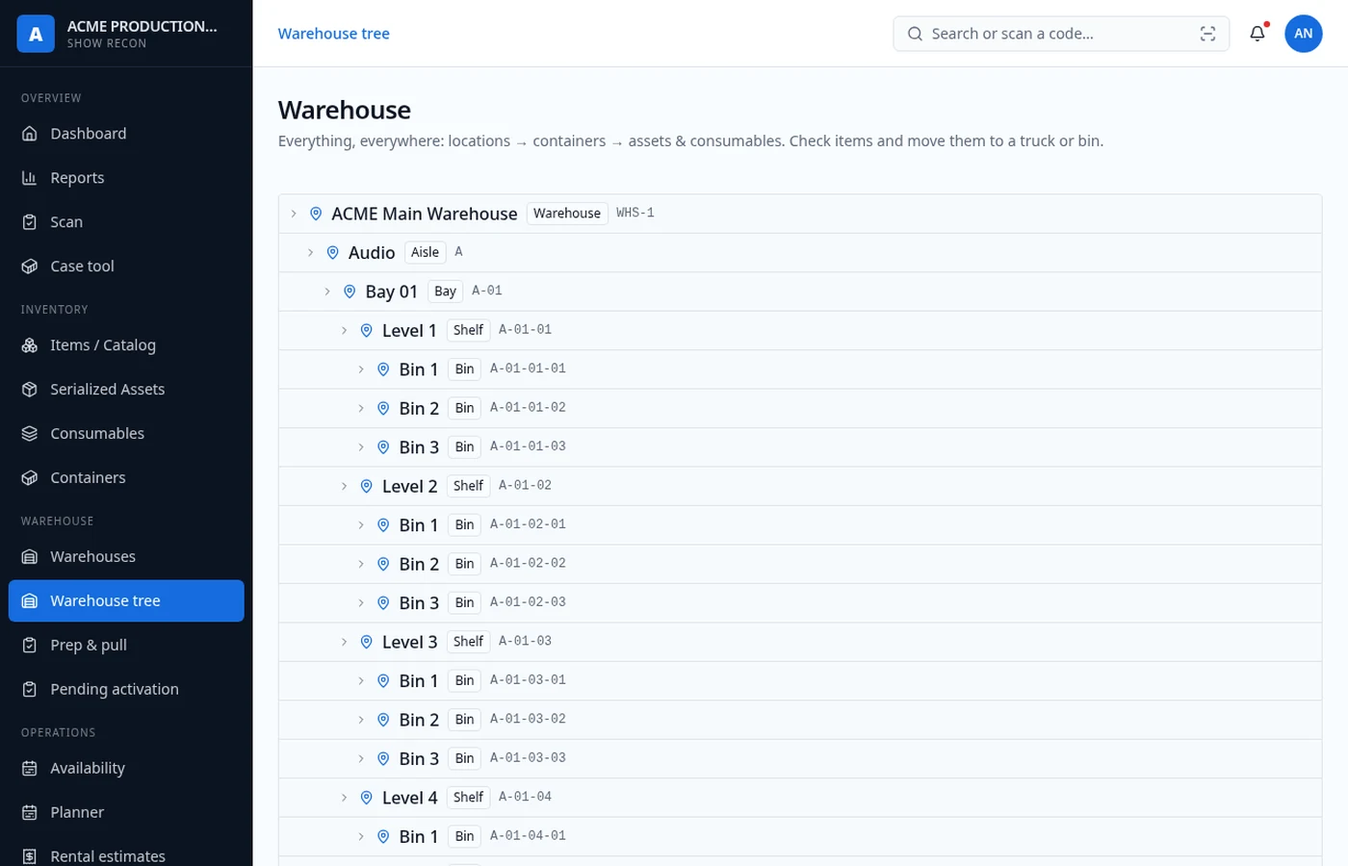Expand the Level 2 shelf chevron
This screenshot has height=866, width=1348.
[x=344, y=486]
